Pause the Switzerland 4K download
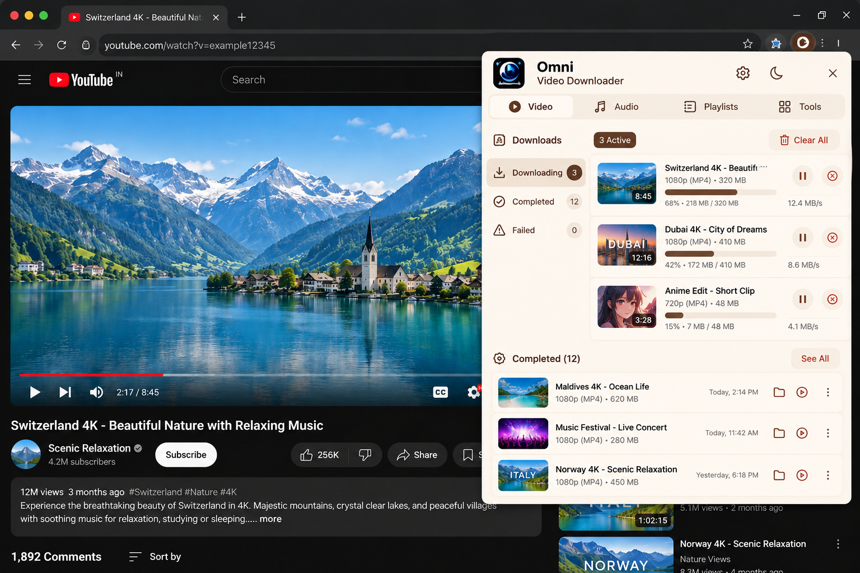860x573 pixels. 802,176
